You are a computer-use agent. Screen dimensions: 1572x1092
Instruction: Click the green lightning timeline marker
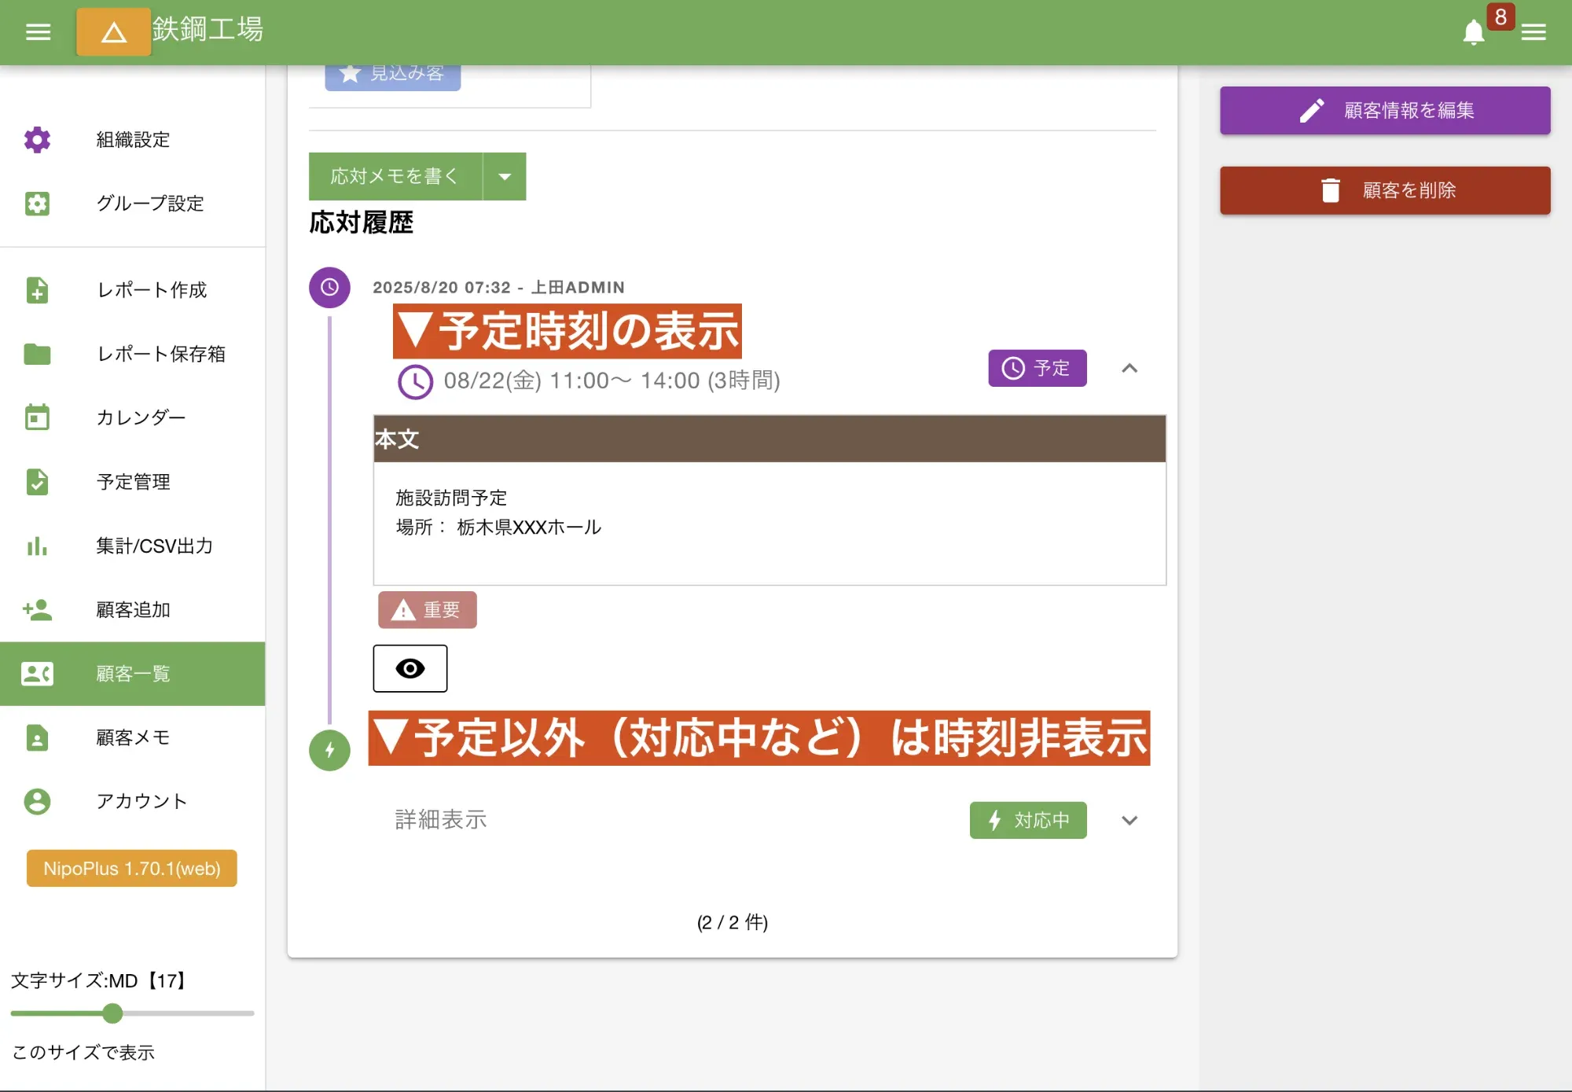tap(329, 750)
